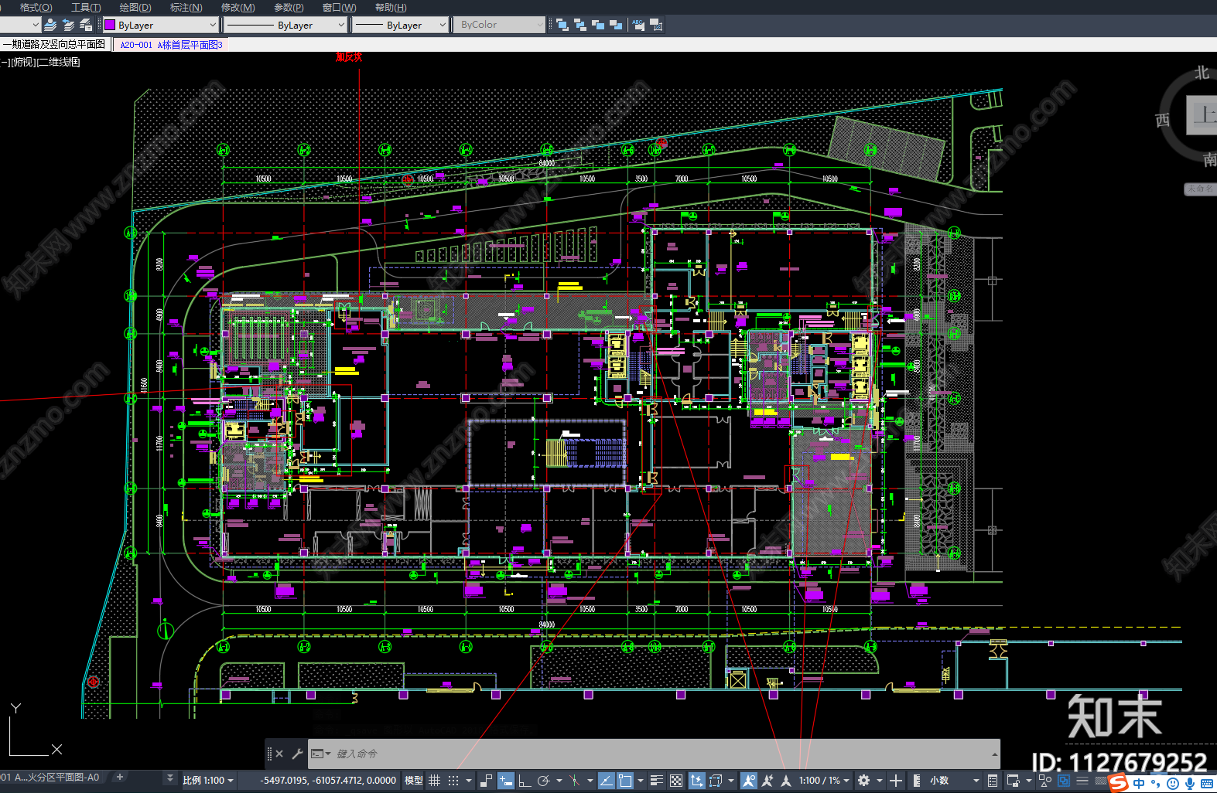1217x793 pixels.
Task: Click the layer previous icon
Action: click(x=68, y=25)
